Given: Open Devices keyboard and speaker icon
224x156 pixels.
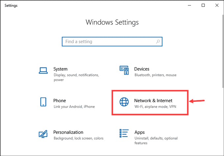Looking at the screenshot, I should click(x=124, y=70).
